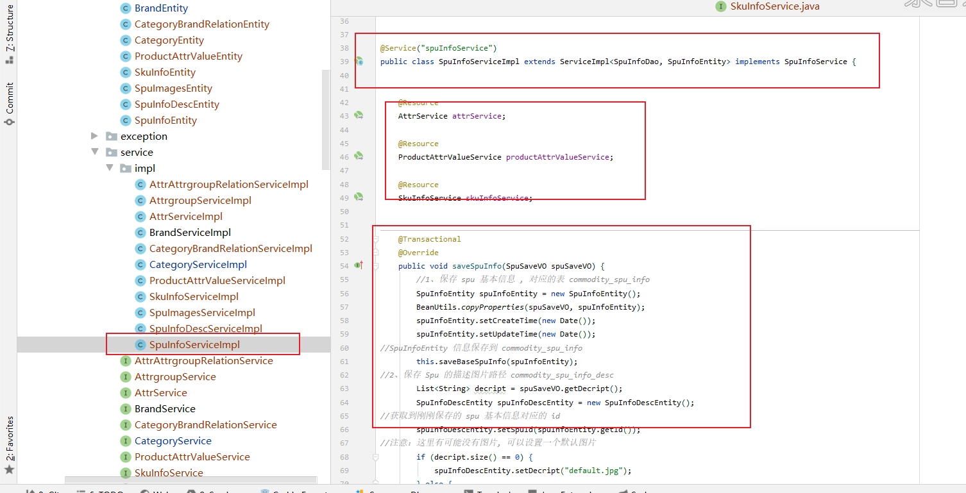This screenshot has width=966, height=493.
Task: Click the Spring bean gutter icon on line 39
Action: click(x=359, y=62)
